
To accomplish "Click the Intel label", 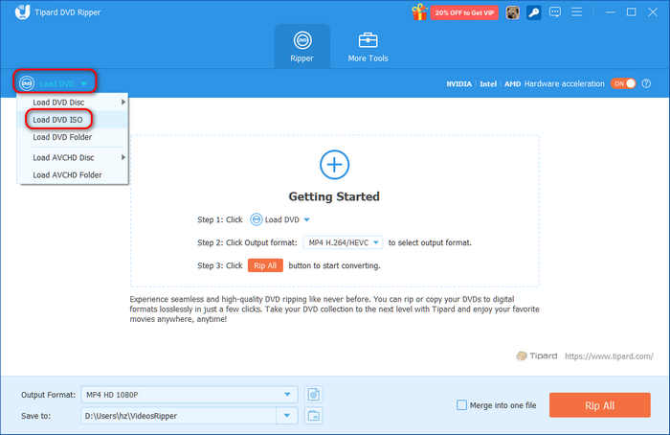I will tap(488, 83).
